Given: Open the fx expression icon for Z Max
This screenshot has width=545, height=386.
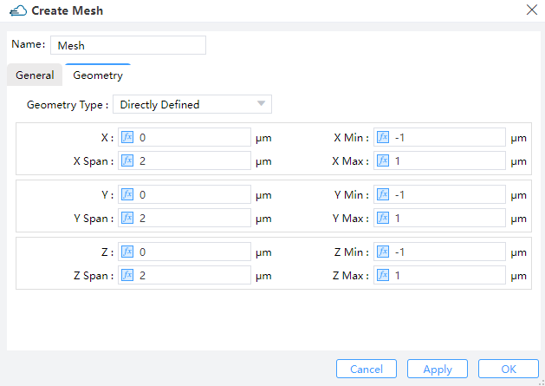Looking at the screenshot, I should click(x=383, y=275).
